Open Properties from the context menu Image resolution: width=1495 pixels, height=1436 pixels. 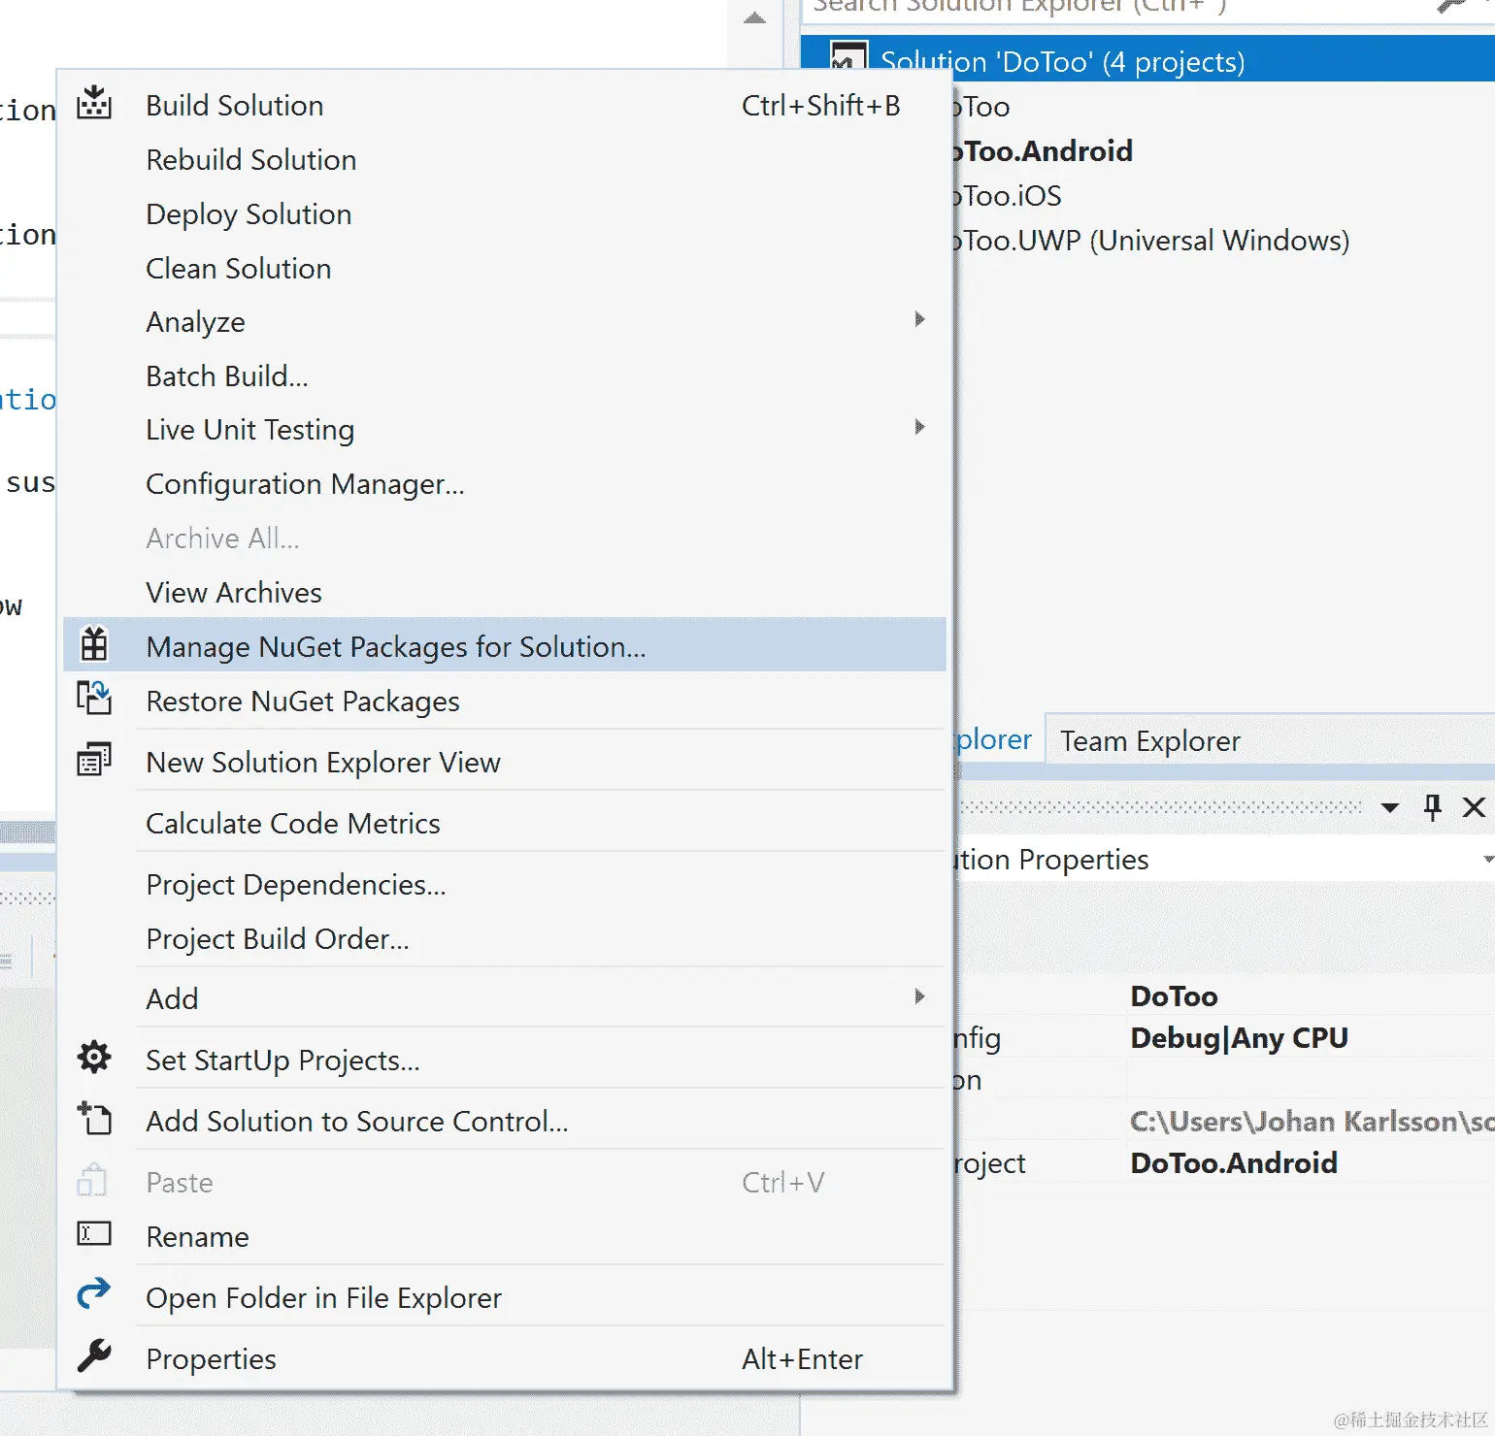(x=505, y=1358)
